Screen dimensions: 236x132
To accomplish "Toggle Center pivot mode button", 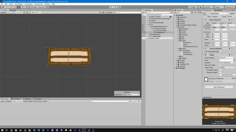I will pos(34,7).
